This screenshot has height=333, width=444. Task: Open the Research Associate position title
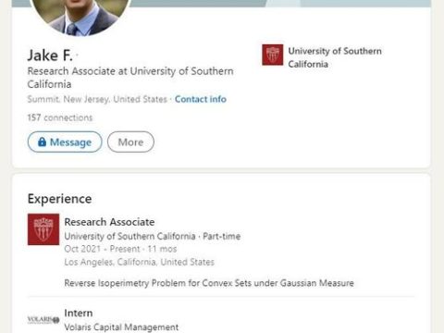point(109,222)
